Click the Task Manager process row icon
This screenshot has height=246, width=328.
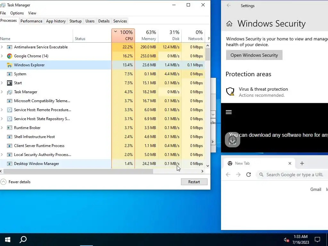coord(9,92)
